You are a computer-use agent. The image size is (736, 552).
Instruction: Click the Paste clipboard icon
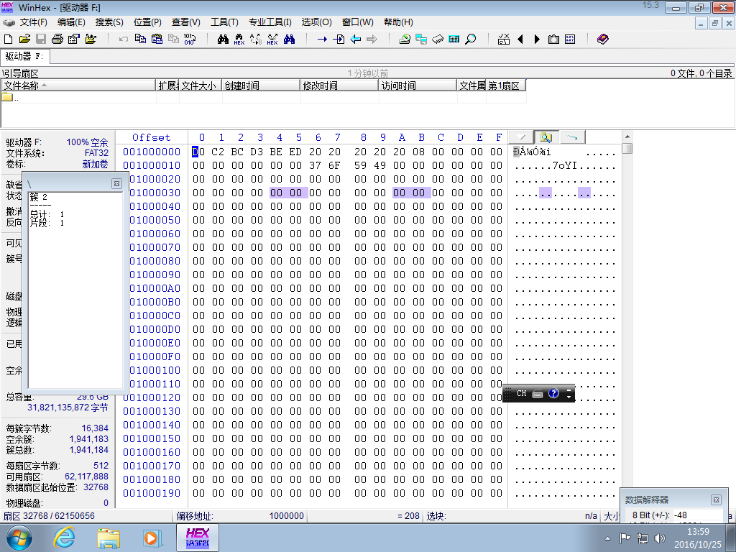click(157, 39)
